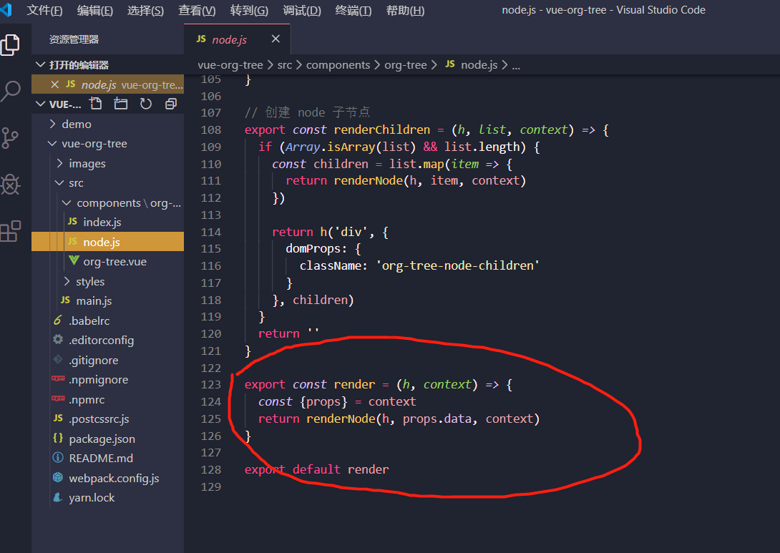Click the Refresh Explorer icon
Viewport: 780px width, 553px height.
146,104
